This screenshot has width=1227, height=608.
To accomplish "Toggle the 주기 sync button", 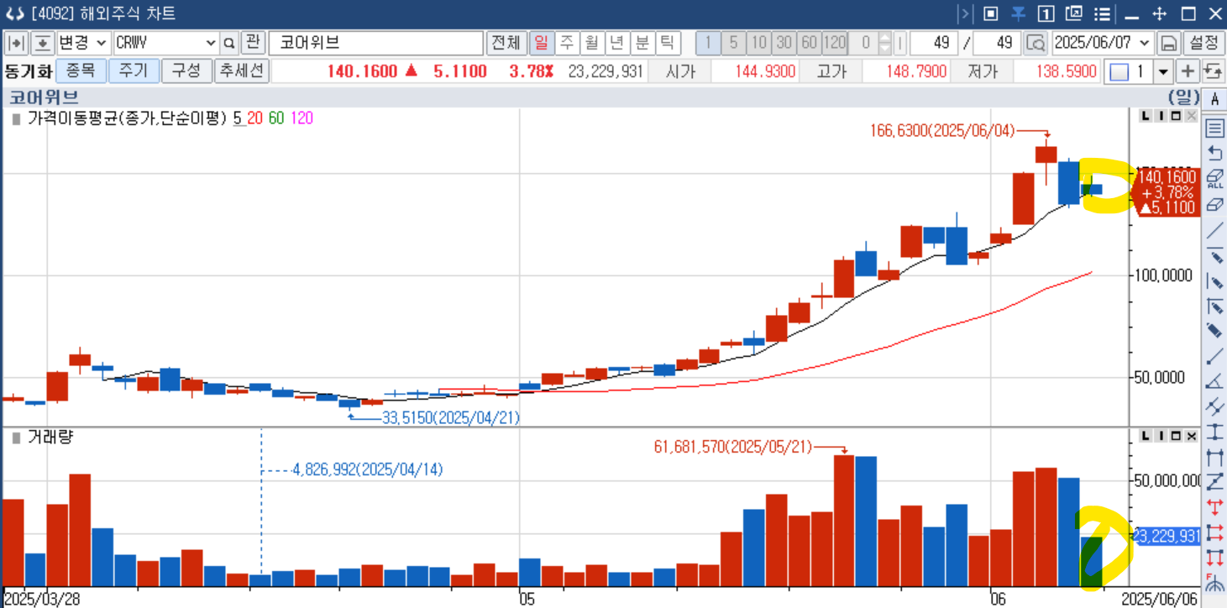I will pyautogui.click(x=133, y=71).
